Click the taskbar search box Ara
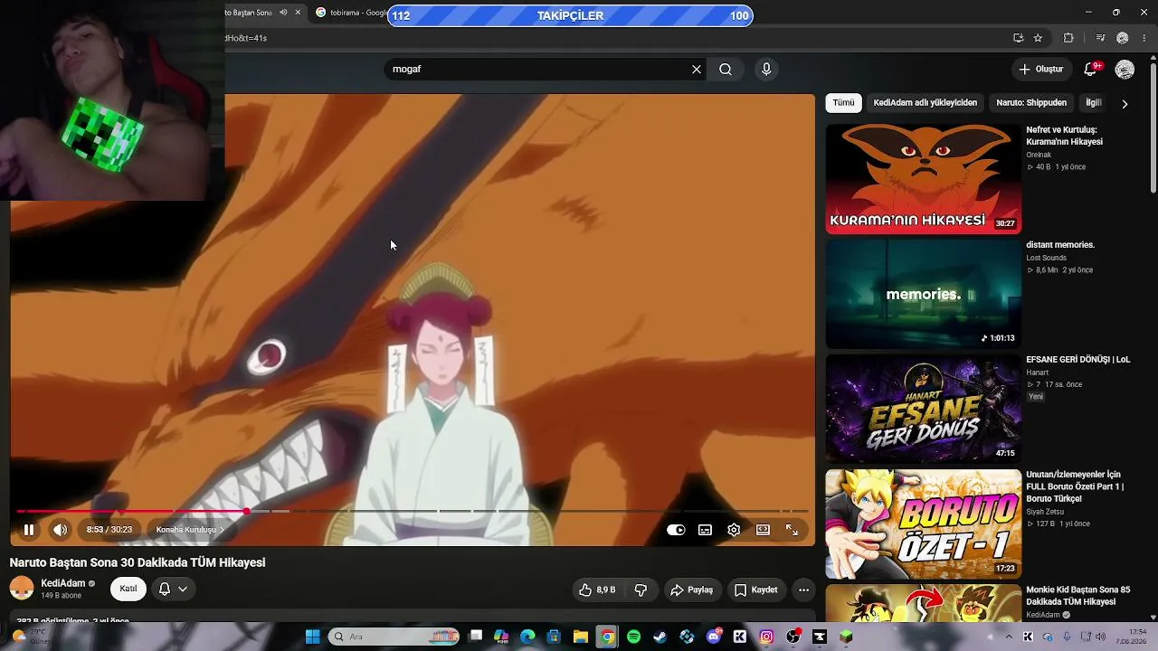Viewport: 1158px width, 651px height. coord(394,637)
